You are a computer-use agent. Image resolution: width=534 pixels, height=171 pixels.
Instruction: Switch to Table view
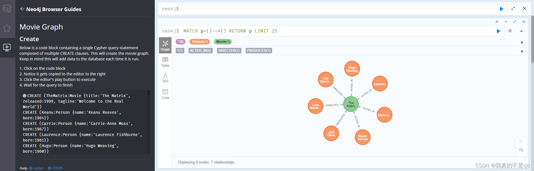(165, 62)
